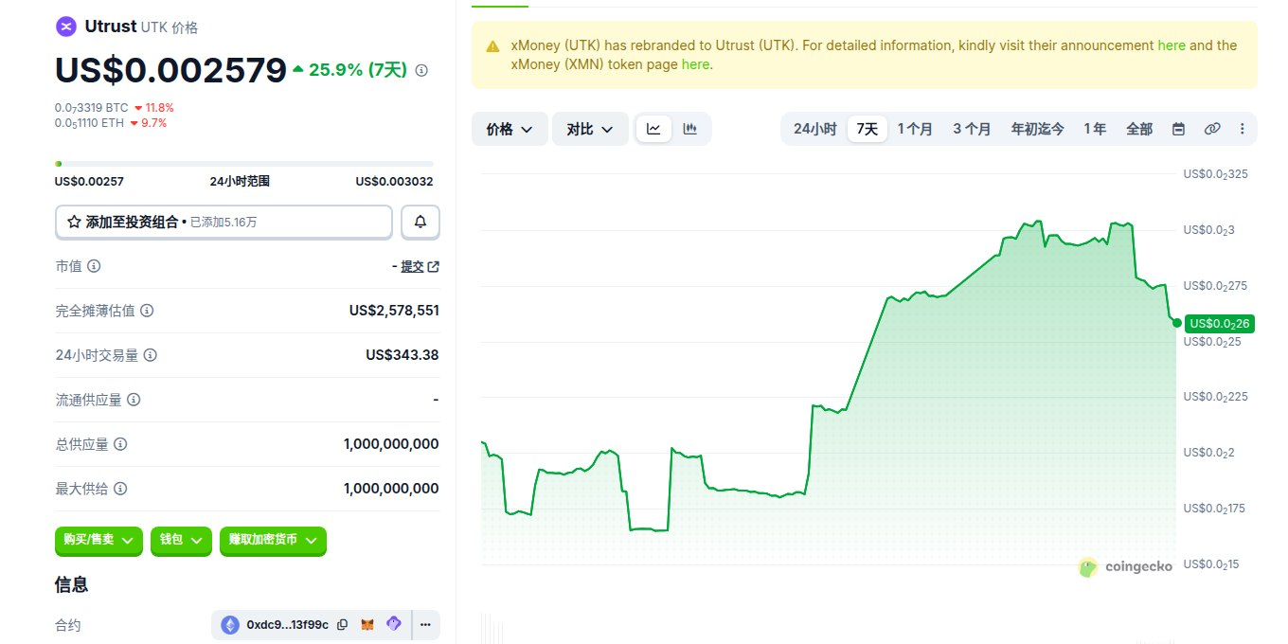Select the 3个月 time range

(x=972, y=129)
